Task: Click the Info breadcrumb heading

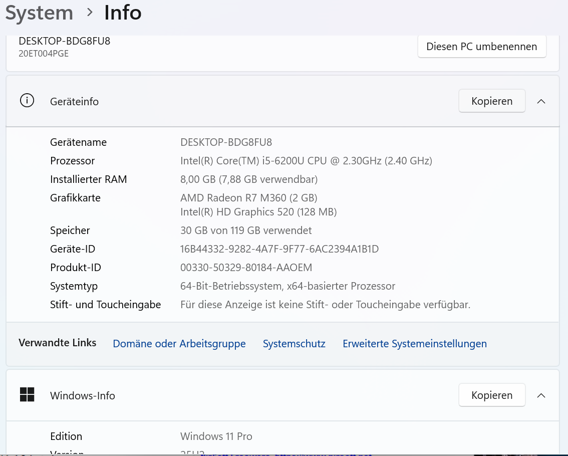Action: pyautogui.click(x=123, y=13)
